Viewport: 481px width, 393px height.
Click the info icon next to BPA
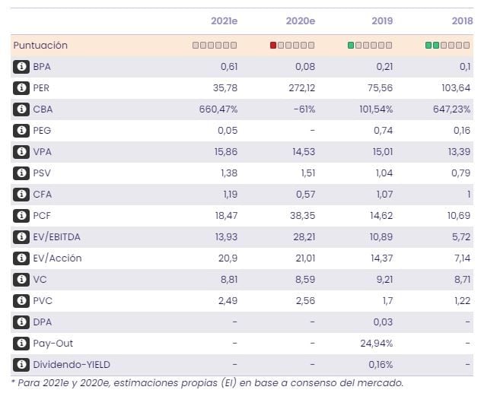[20, 67]
